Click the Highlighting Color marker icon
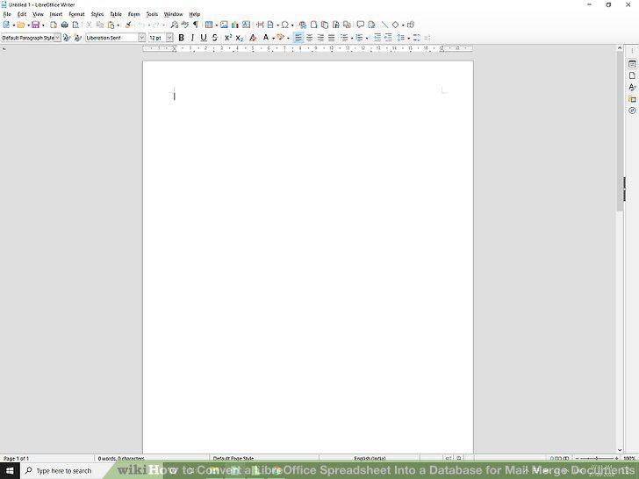The height and width of the screenshot is (479, 639). [x=280, y=38]
